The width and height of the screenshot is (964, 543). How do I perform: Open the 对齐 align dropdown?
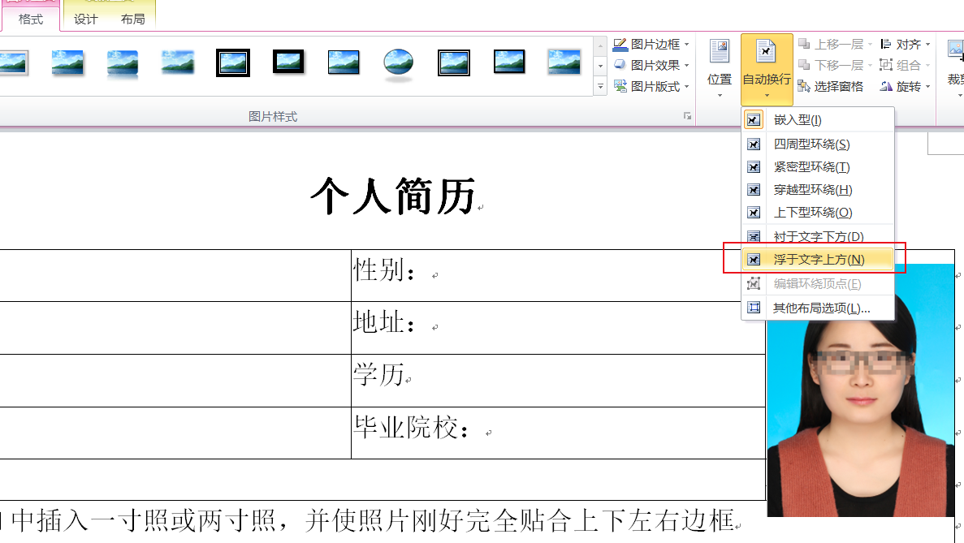coord(905,44)
